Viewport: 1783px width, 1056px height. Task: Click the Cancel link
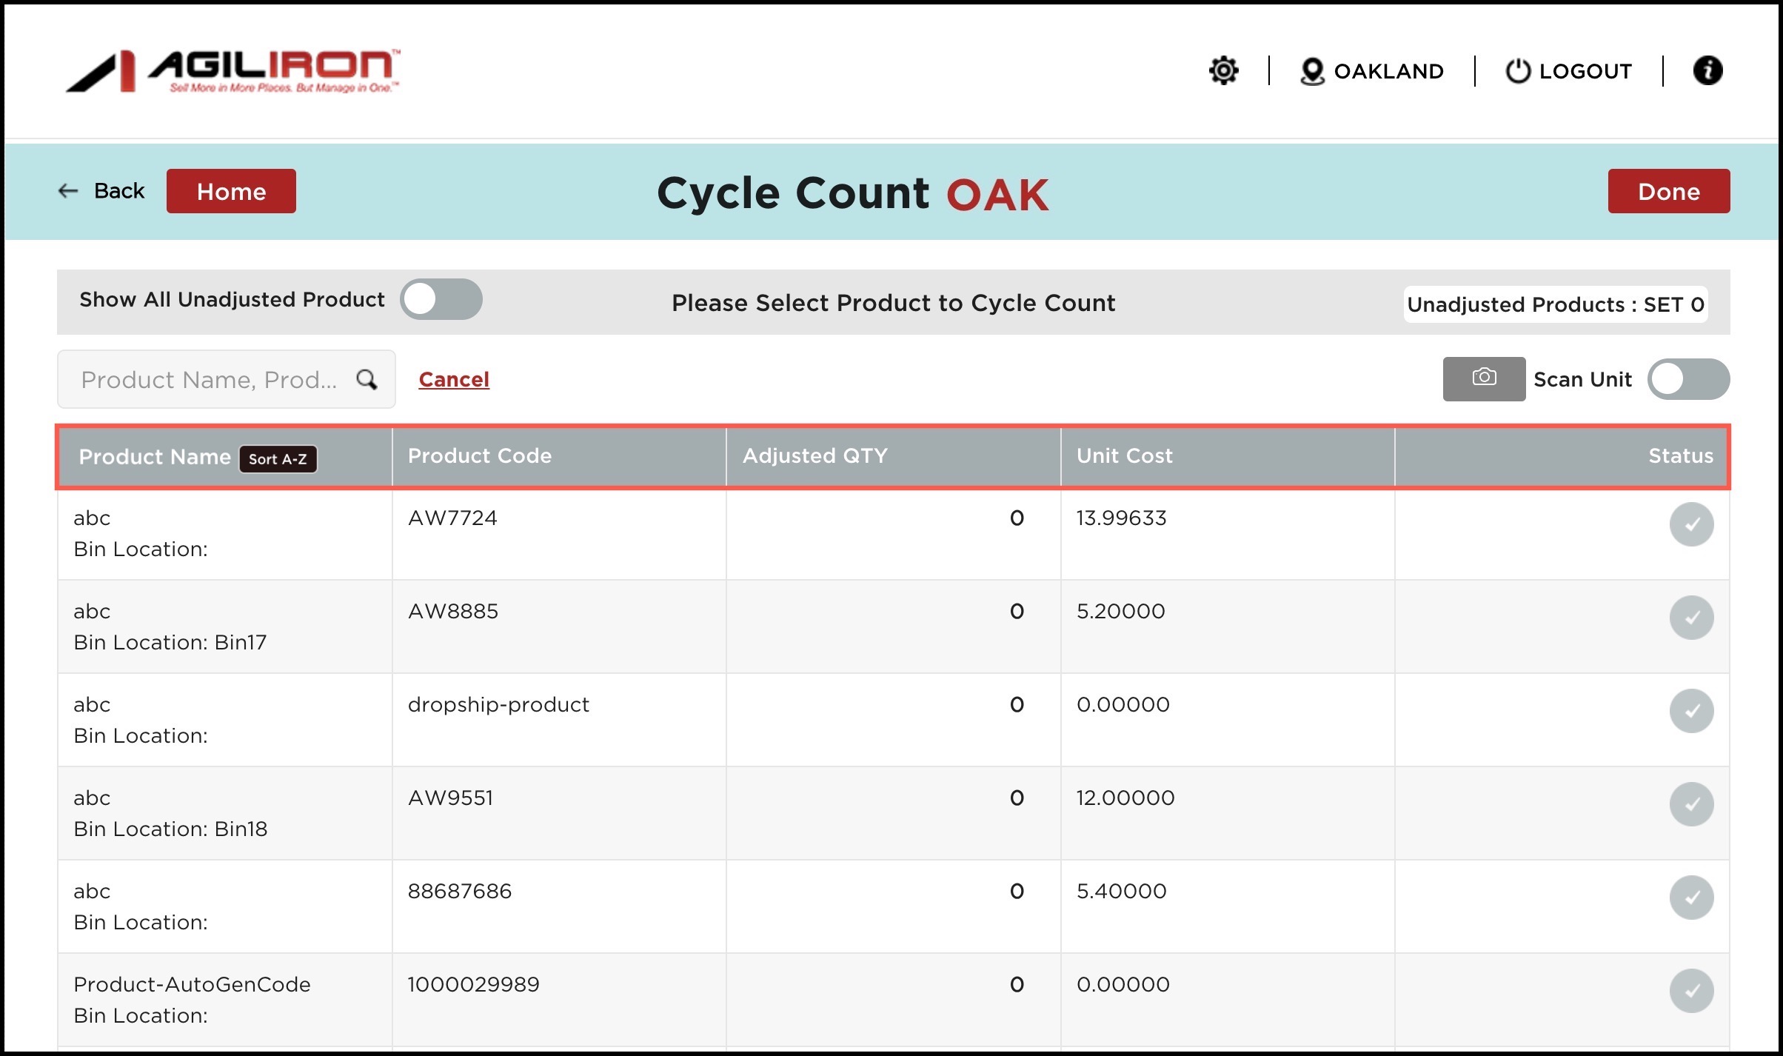click(x=454, y=379)
